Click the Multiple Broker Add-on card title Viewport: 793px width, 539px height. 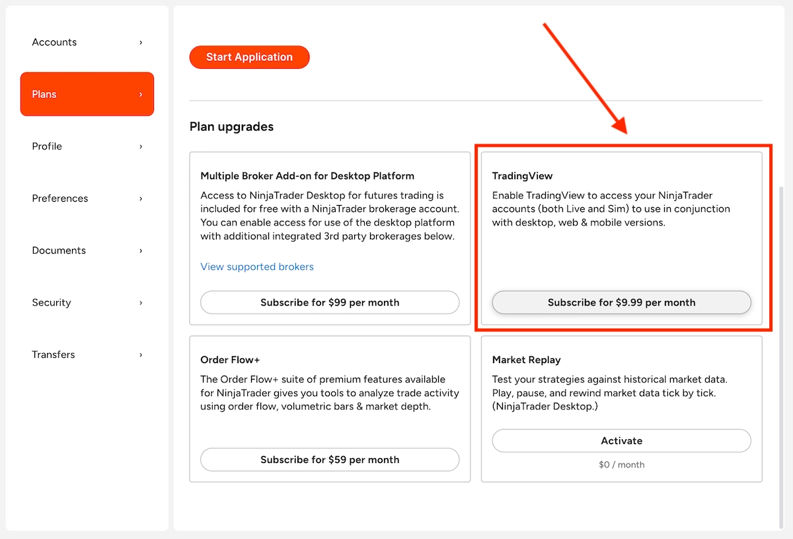(307, 176)
